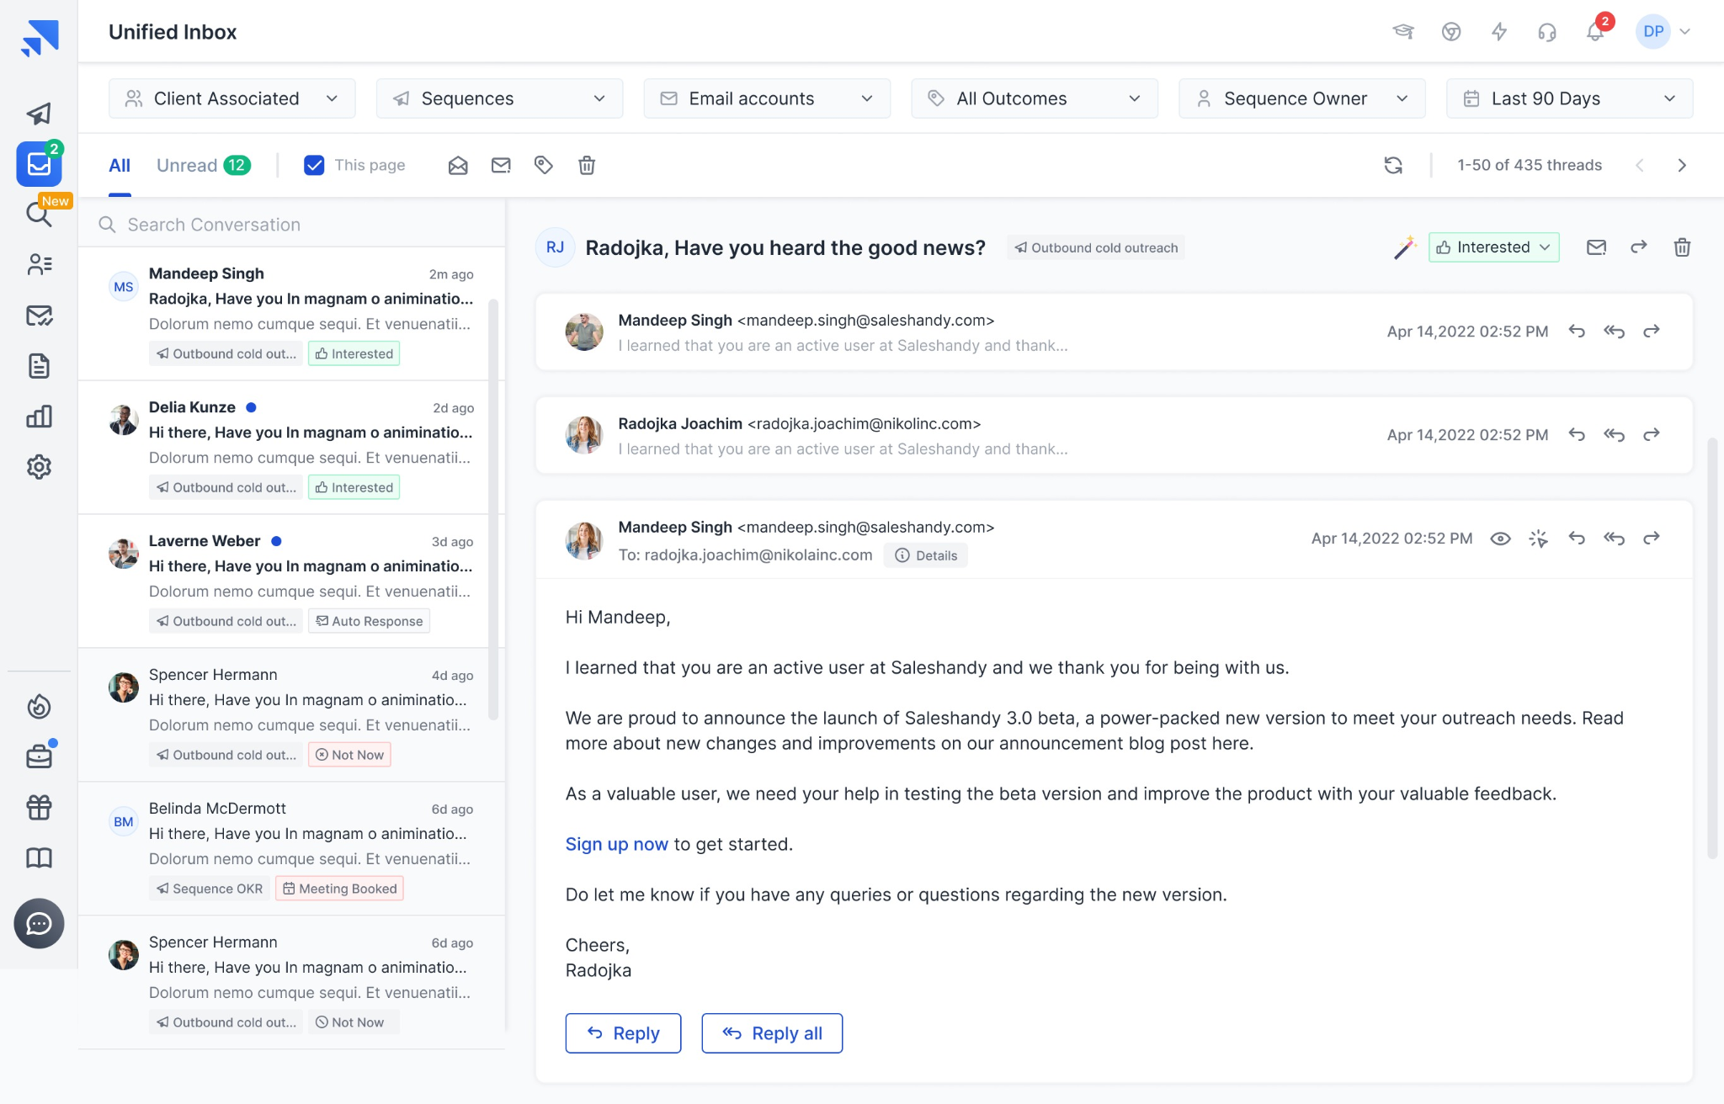Open settings gear icon in sidebar
1724x1104 pixels.
[39, 466]
